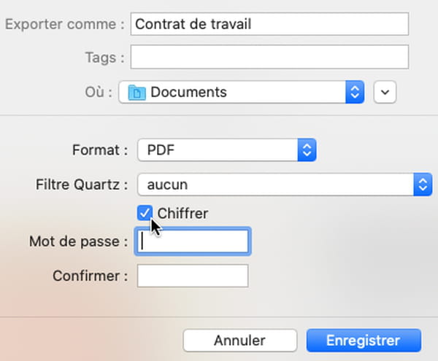The height and width of the screenshot is (361, 438).
Task: Click the "Mot de passe :" label
Action: pyautogui.click(x=79, y=241)
